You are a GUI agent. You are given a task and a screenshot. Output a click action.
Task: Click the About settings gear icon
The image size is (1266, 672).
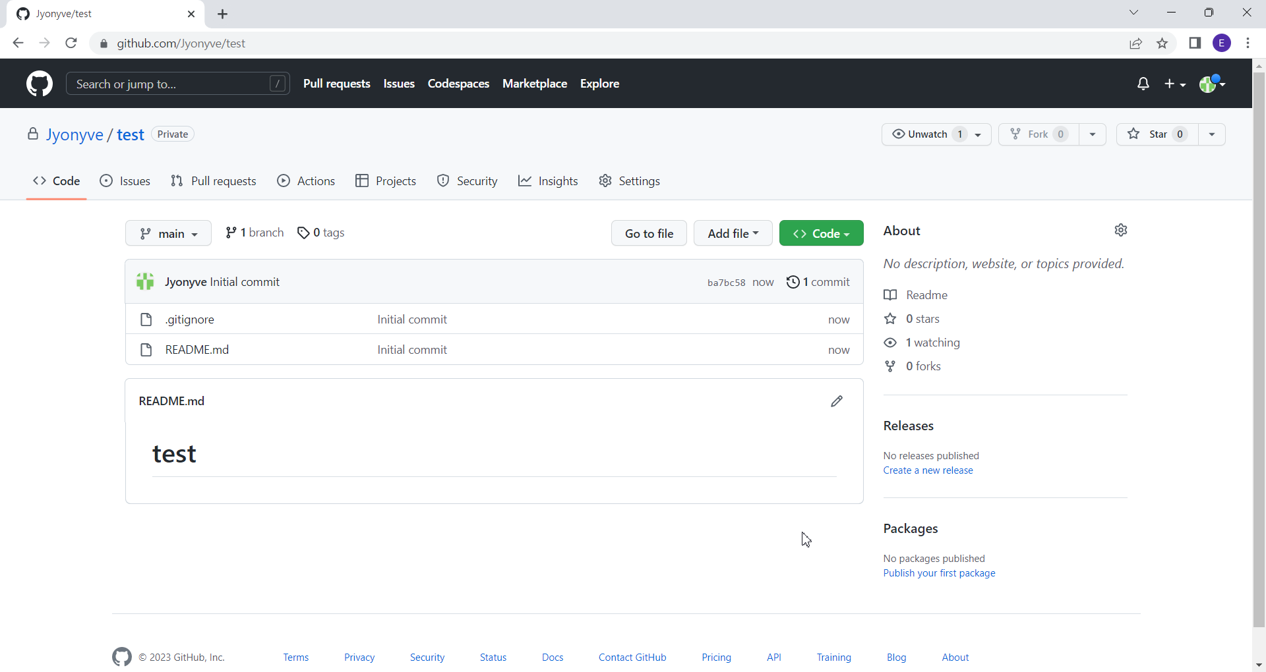point(1121,230)
